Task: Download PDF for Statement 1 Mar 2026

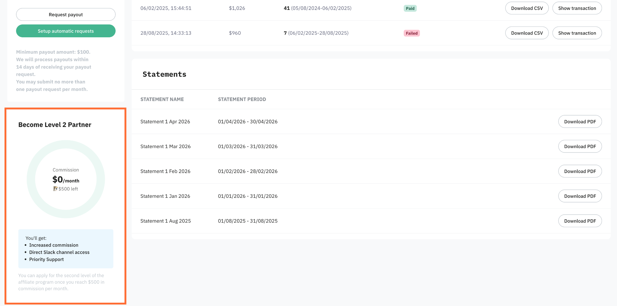Action: pos(580,147)
